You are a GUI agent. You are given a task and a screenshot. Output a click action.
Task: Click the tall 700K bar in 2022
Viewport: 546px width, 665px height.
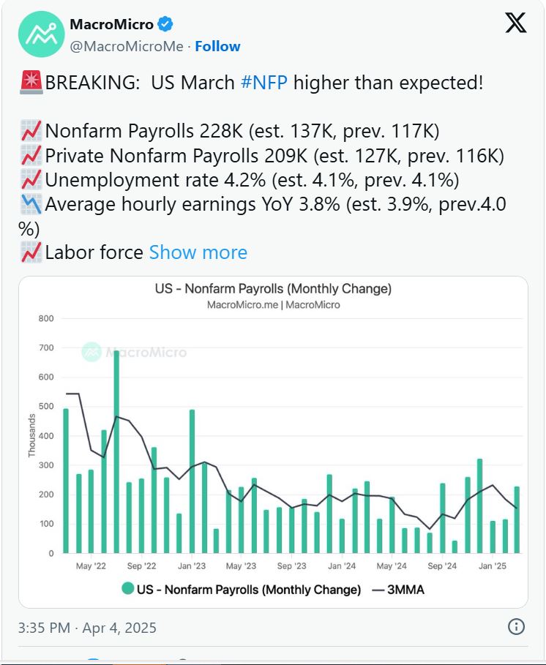coord(116,451)
